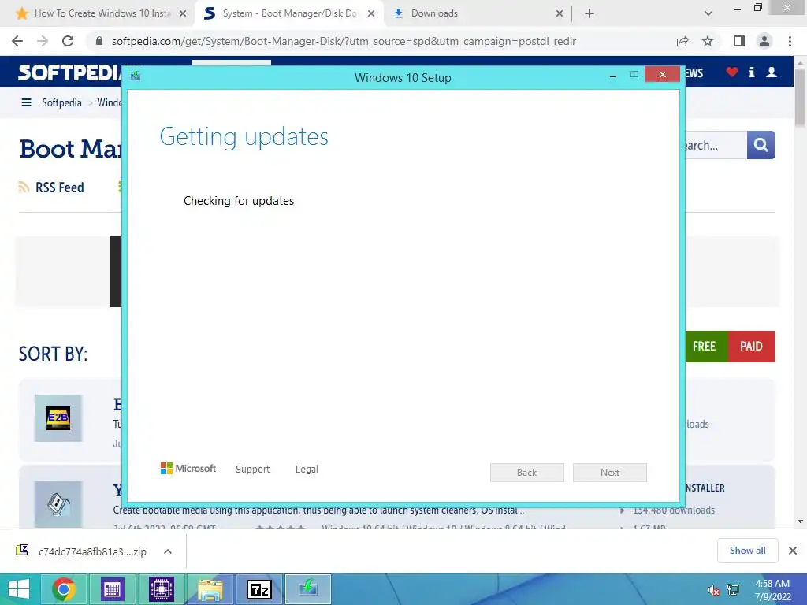Click the Chrome taskbar icon
The width and height of the screenshot is (807, 605).
point(64,589)
